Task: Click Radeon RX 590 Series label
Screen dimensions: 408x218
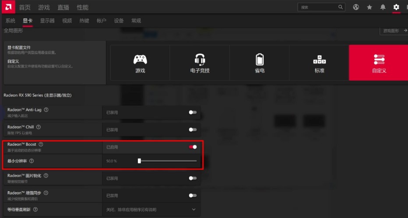Action: coord(38,95)
